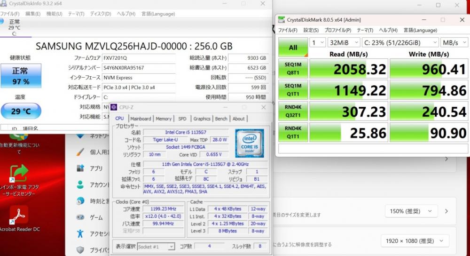This screenshot has height=256, width=470.
Task: Open テーマ(T) menu in CrystalDiskMark
Action: pyautogui.click(x=365, y=30)
